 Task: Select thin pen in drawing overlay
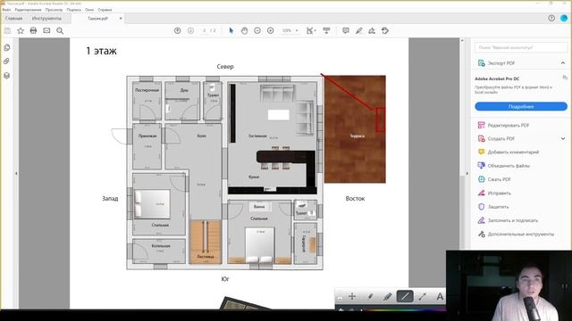point(370,297)
